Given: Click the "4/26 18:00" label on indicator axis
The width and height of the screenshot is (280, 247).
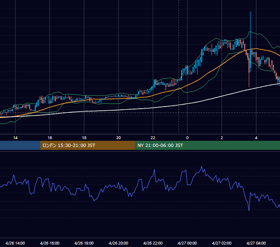Looking at the screenshot, I should pos(84,243).
